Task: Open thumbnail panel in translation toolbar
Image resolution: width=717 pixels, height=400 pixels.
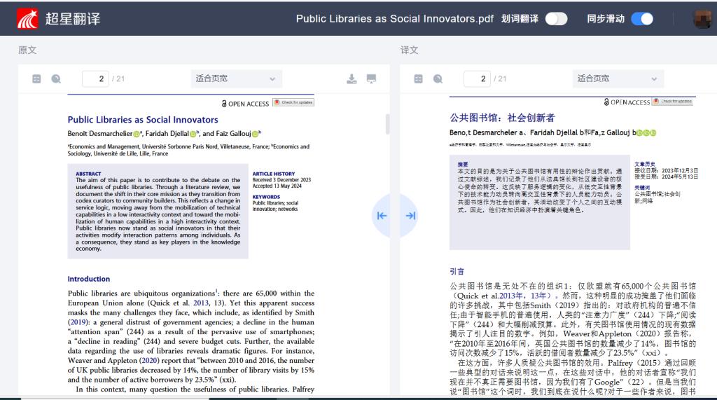Action: tap(418, 79)
